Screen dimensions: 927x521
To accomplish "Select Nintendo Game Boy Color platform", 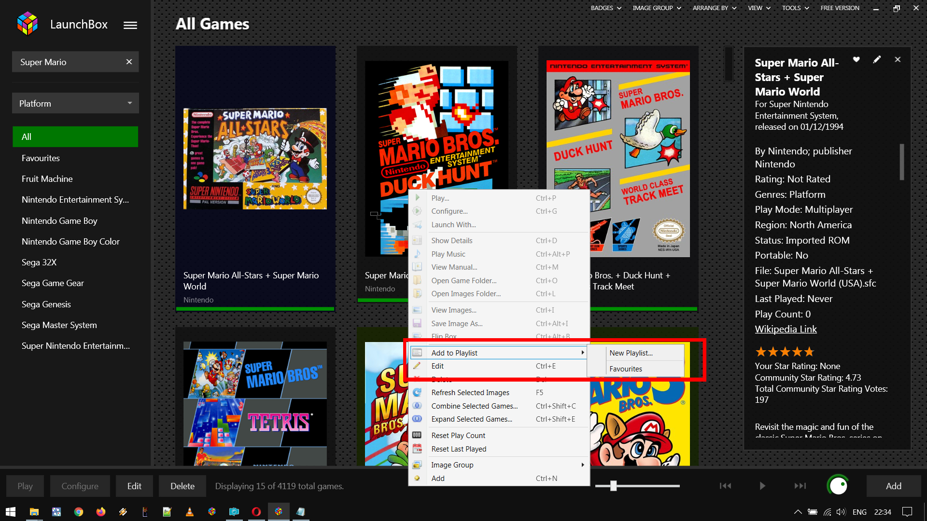I will (70, 241).
